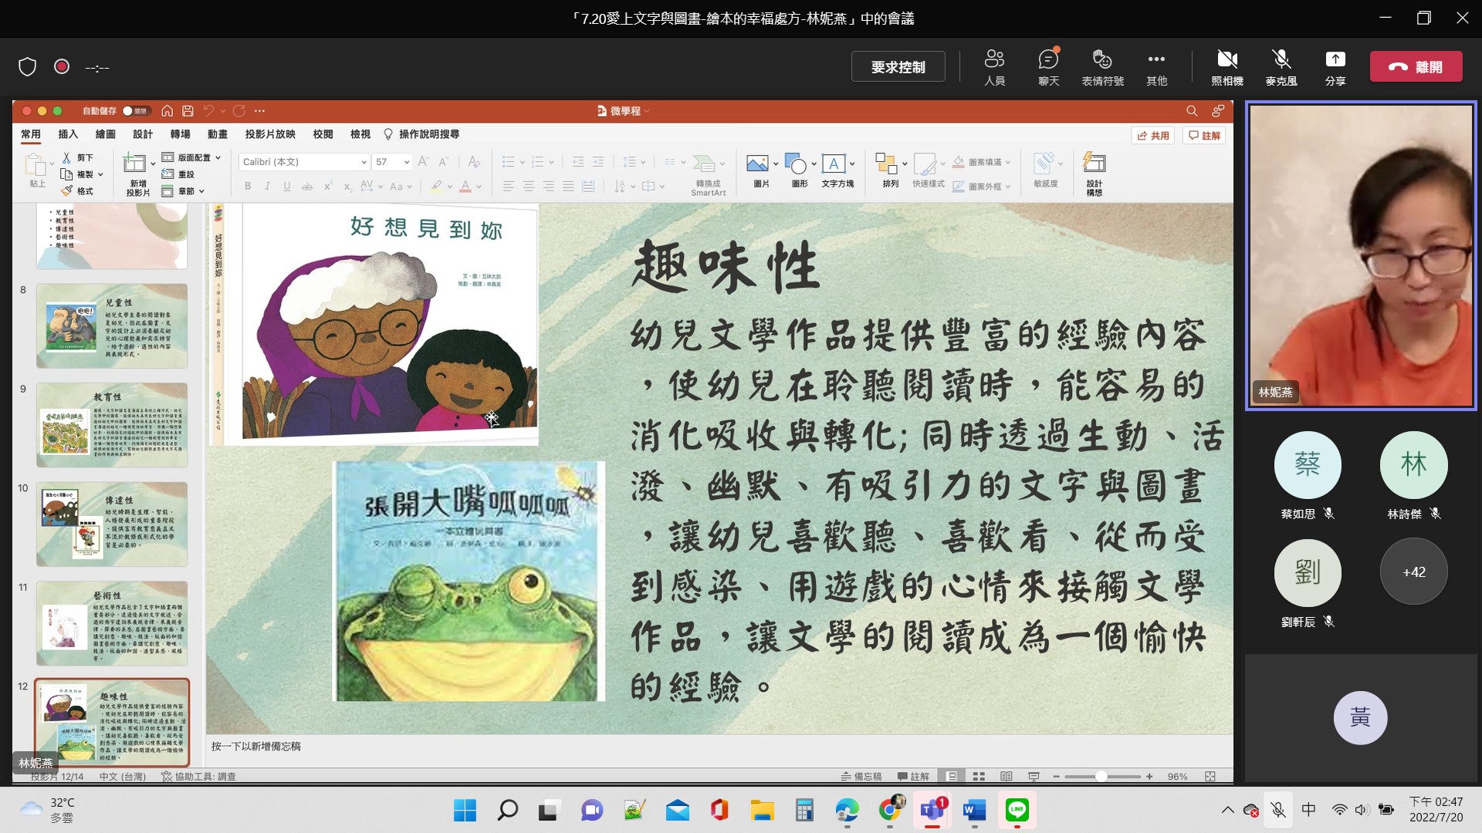
Task: Click the Underline U formatting icon
Action: [287, 186]
